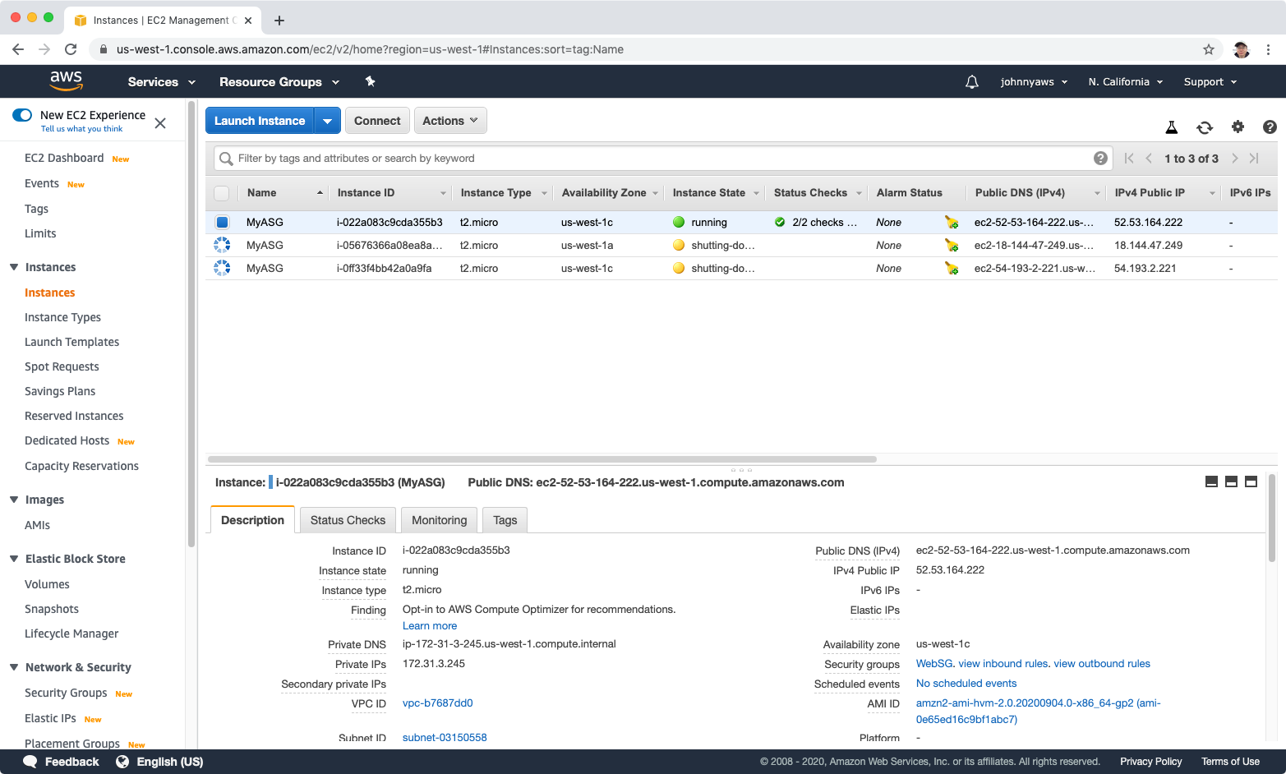Go to first page of results
The height and width of the screenshot is (774, 1286).
pos(1129,159)
